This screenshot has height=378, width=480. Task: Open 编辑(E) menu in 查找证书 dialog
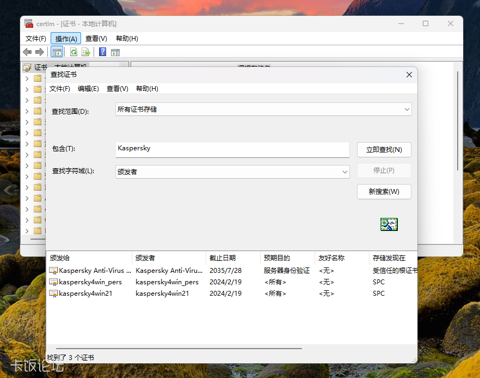coord(88,89)
